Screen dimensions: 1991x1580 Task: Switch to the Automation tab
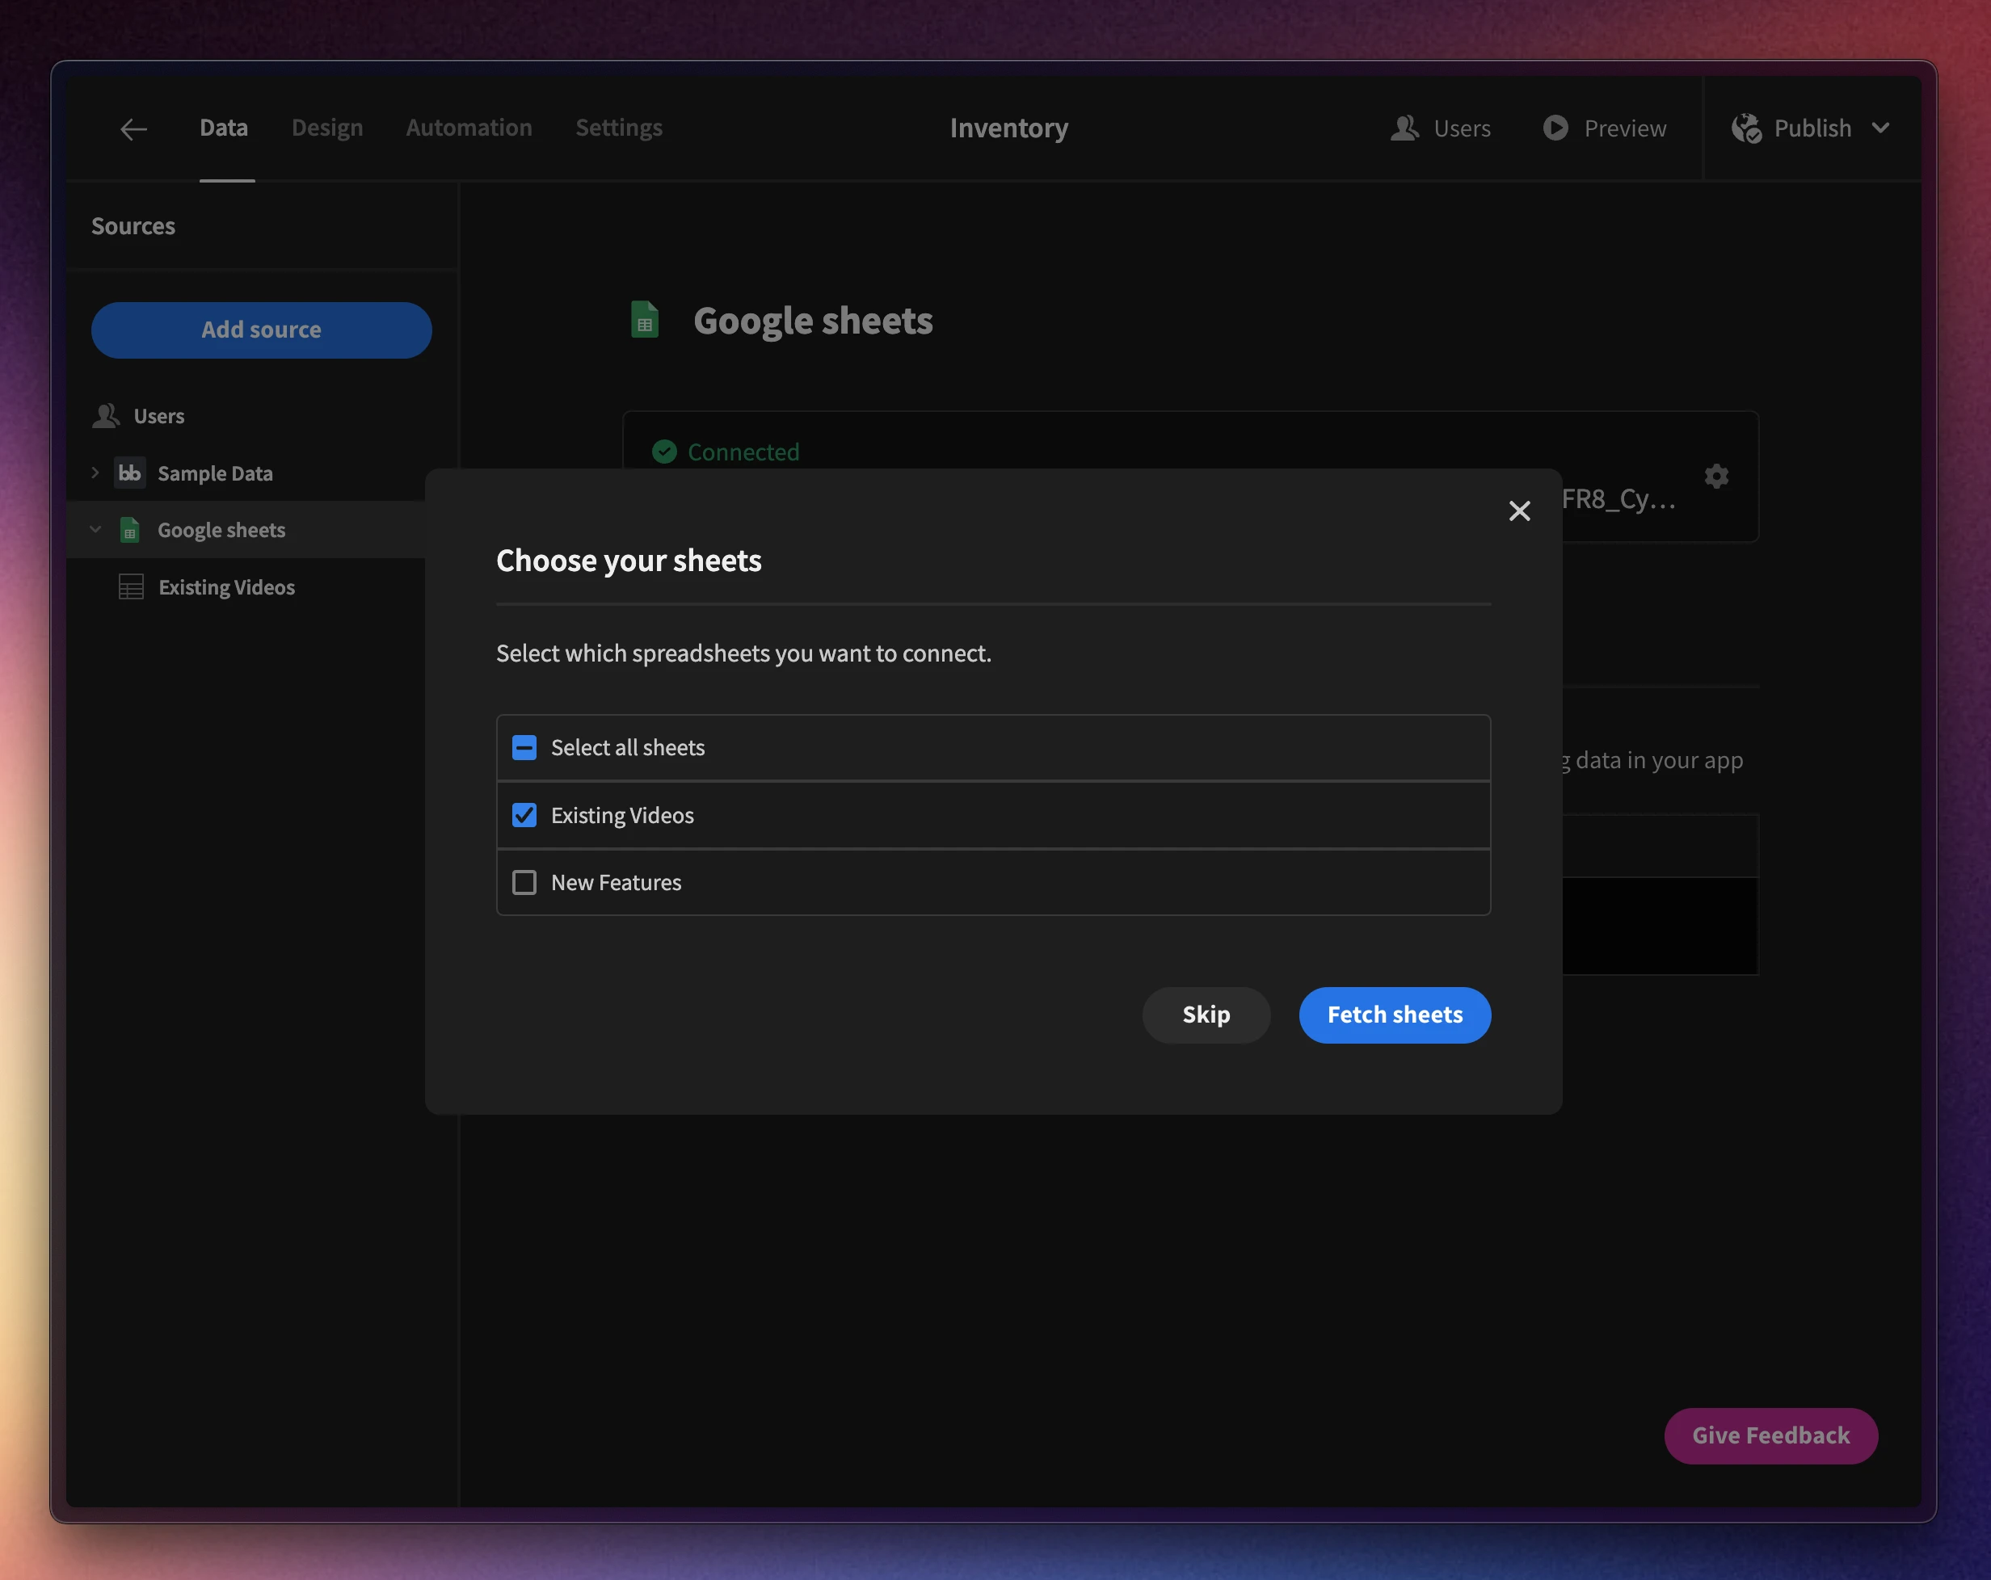469,128
